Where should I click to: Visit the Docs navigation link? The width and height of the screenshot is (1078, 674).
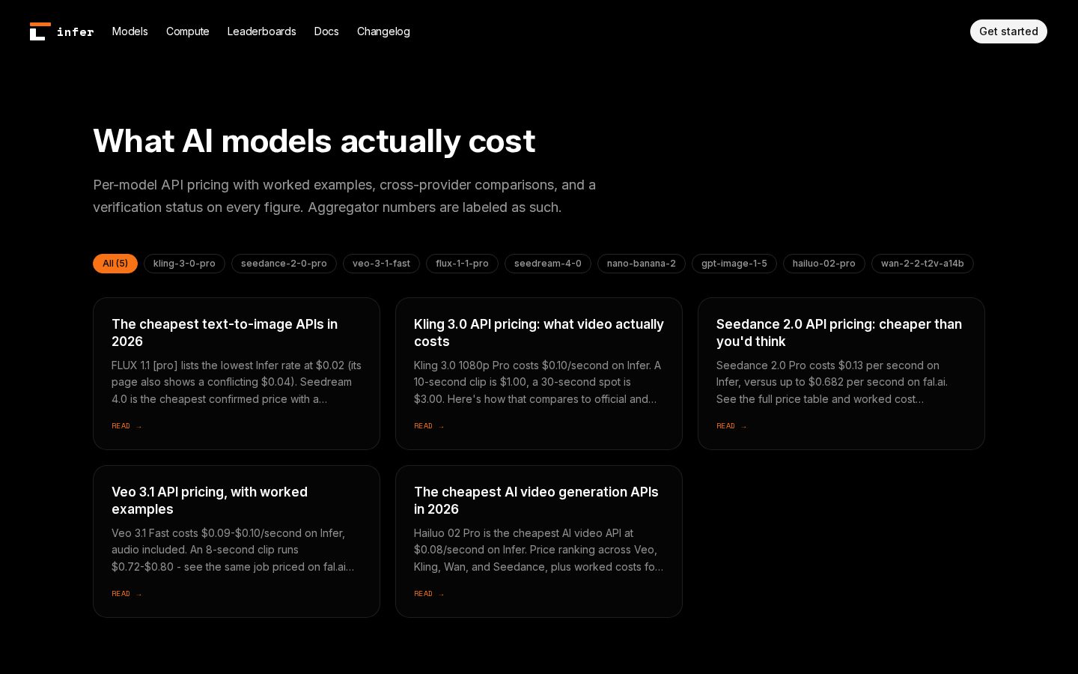coord(326,31)
